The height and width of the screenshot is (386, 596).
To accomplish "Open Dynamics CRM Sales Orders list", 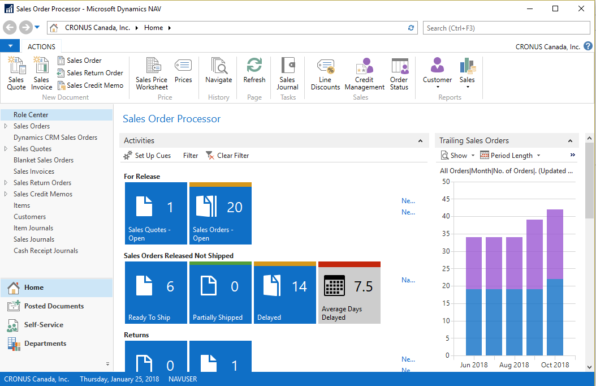I will [x=55, y=138].
